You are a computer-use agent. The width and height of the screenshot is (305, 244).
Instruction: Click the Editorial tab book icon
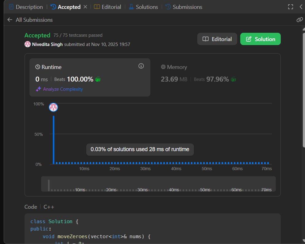(97, 7)
